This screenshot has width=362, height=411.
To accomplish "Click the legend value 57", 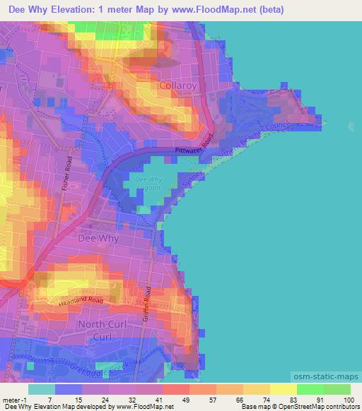I will coord(213,400).
